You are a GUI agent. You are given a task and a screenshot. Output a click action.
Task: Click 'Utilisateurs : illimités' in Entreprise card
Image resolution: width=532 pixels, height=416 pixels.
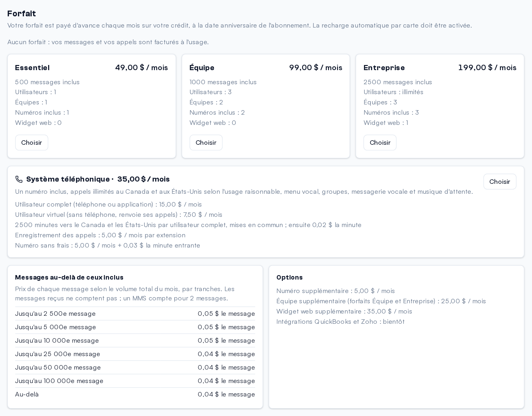pos(393,92)
